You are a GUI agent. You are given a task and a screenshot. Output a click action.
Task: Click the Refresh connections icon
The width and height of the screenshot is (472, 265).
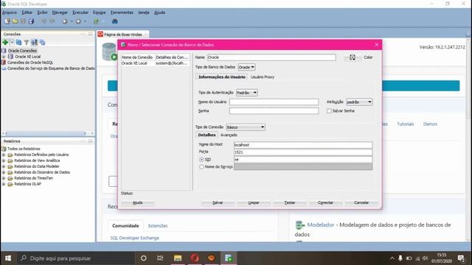coord(18,43)
